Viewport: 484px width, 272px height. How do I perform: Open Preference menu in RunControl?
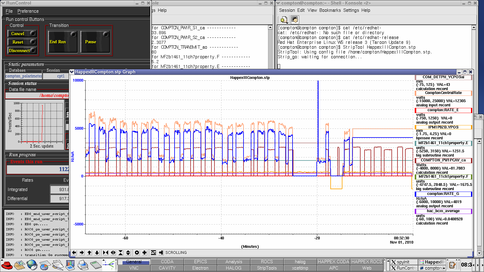point(28,11)
